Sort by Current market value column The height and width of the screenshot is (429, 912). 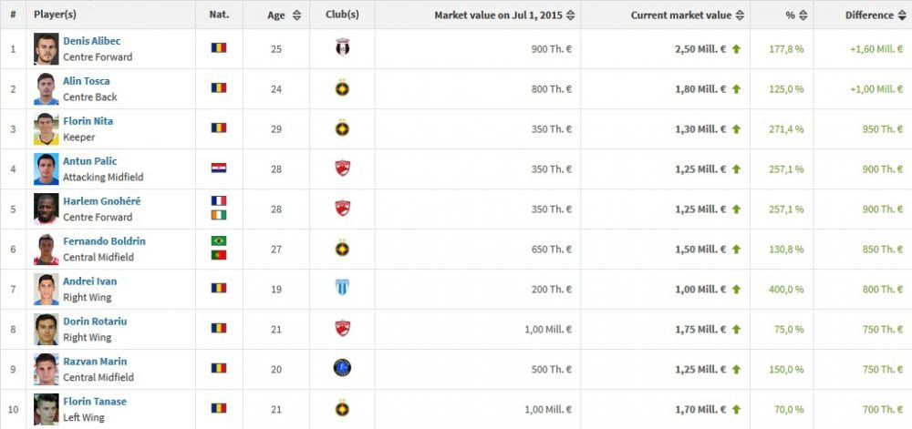[688, 15]
